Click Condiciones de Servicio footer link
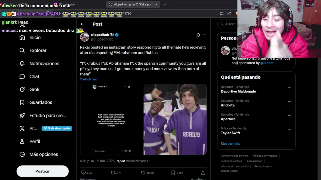 [x=234, y=156]
